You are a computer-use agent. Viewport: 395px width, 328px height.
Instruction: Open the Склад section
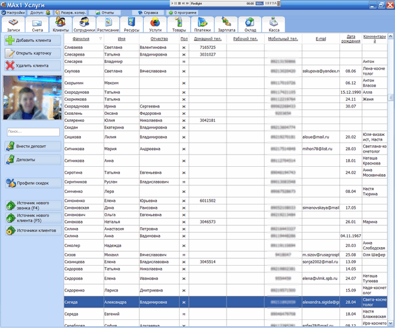(x=250, y=25)
